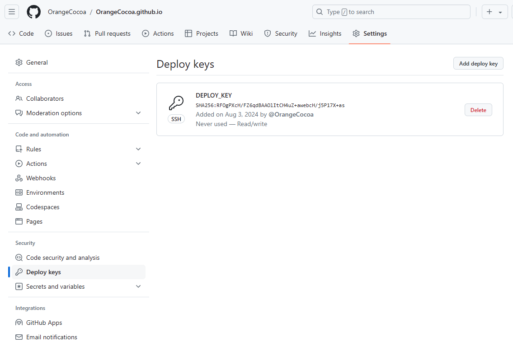Click the Add deploy key button
The width and height of the screenshot is (513, 356).
(x=478, y=63)
